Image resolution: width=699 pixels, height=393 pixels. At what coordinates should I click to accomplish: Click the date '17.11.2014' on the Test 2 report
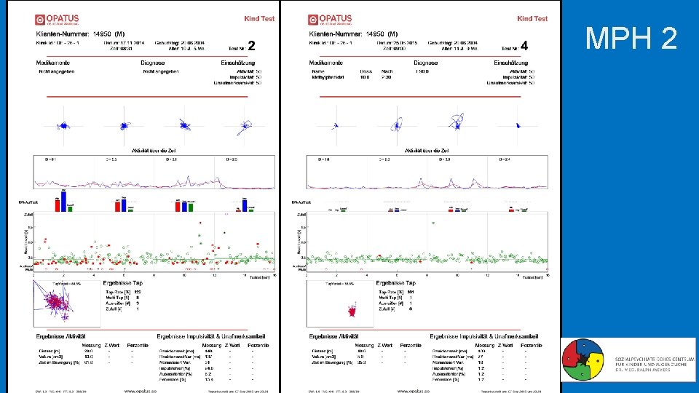[x=132, y=43]
